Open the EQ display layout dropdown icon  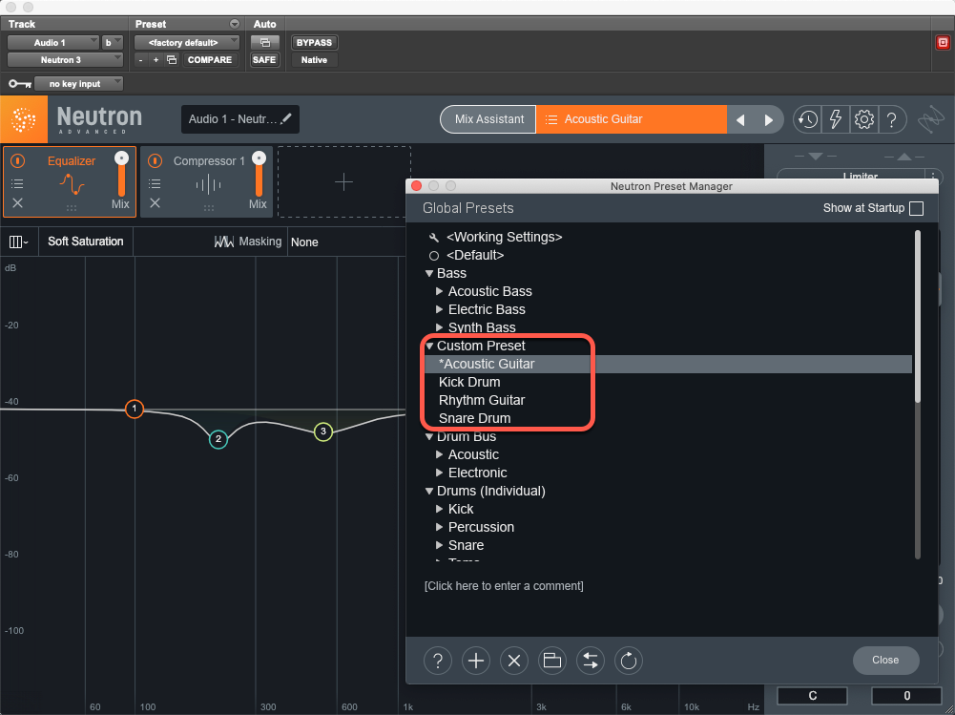(19, 242)
